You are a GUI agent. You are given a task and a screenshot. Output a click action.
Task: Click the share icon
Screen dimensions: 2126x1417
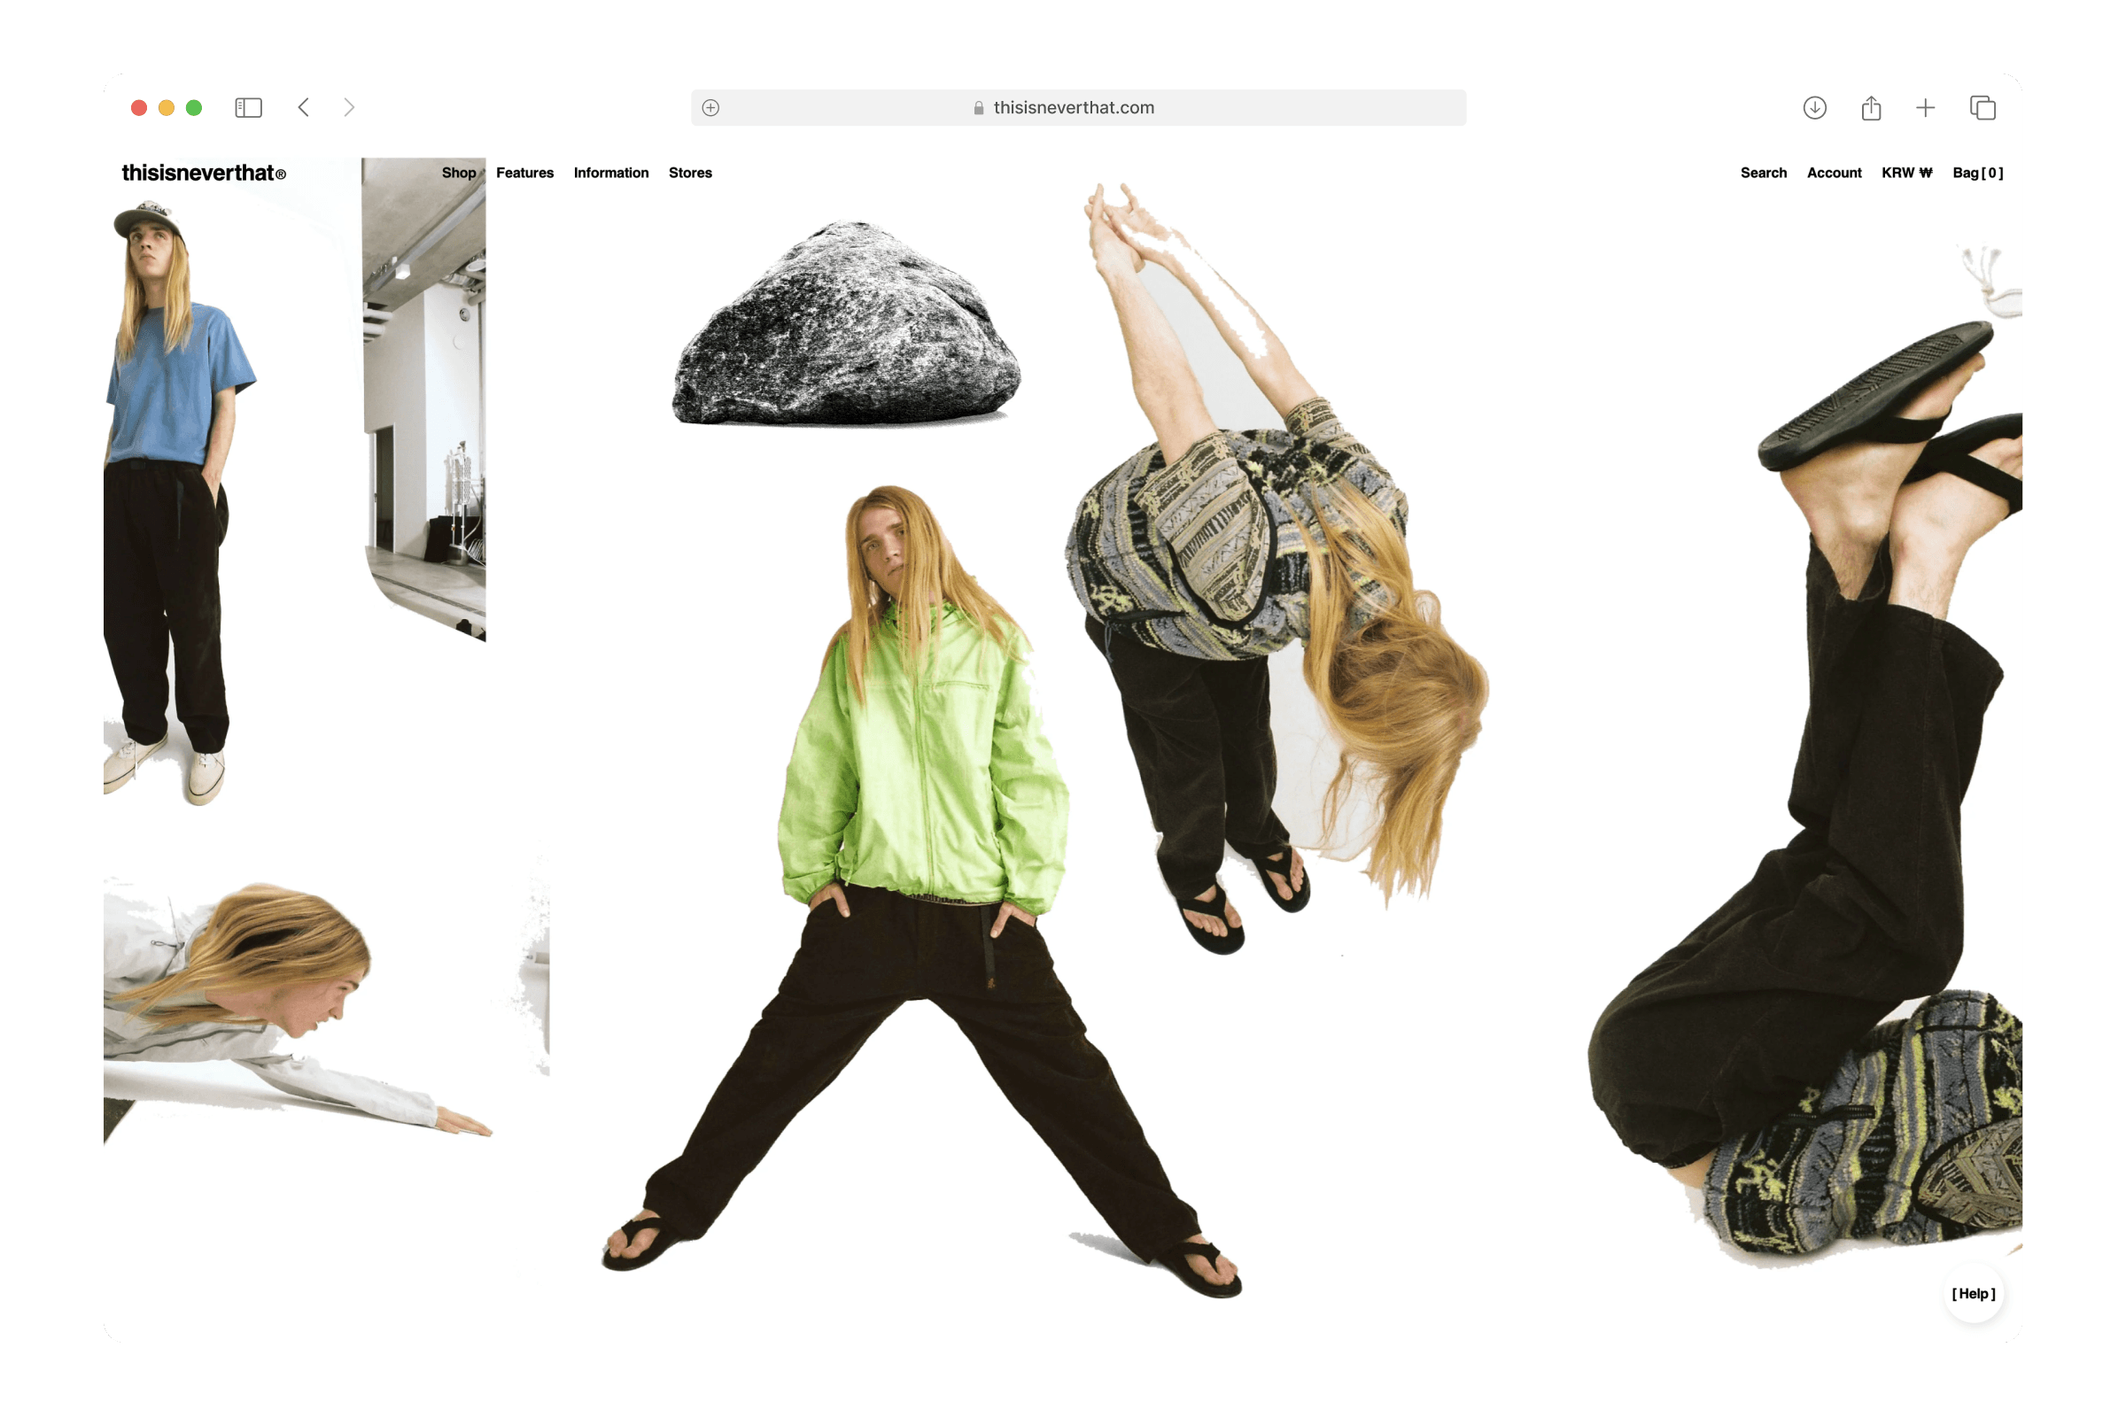[1871, 107]
